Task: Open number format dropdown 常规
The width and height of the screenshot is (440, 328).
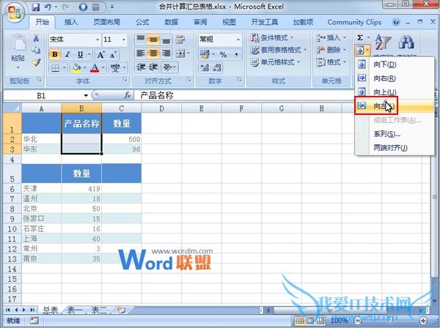Action: pos(238,40)
